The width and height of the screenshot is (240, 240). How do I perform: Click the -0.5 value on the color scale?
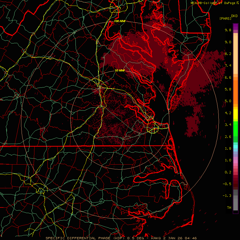[x=227, y=184]
